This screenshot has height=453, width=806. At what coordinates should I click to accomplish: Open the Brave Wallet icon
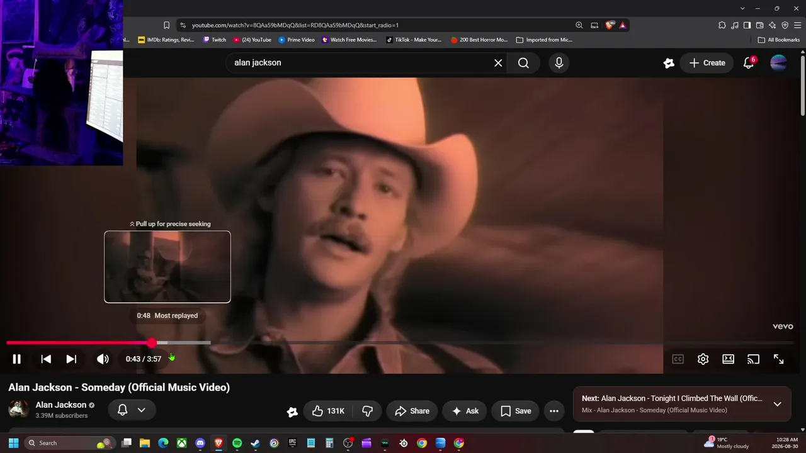(x=760, y=25)
